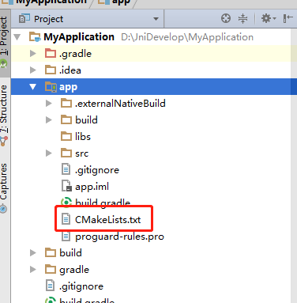297x303 pixels.
Task: Click the .externalNativeBuild folder icon
Action: 66,103
